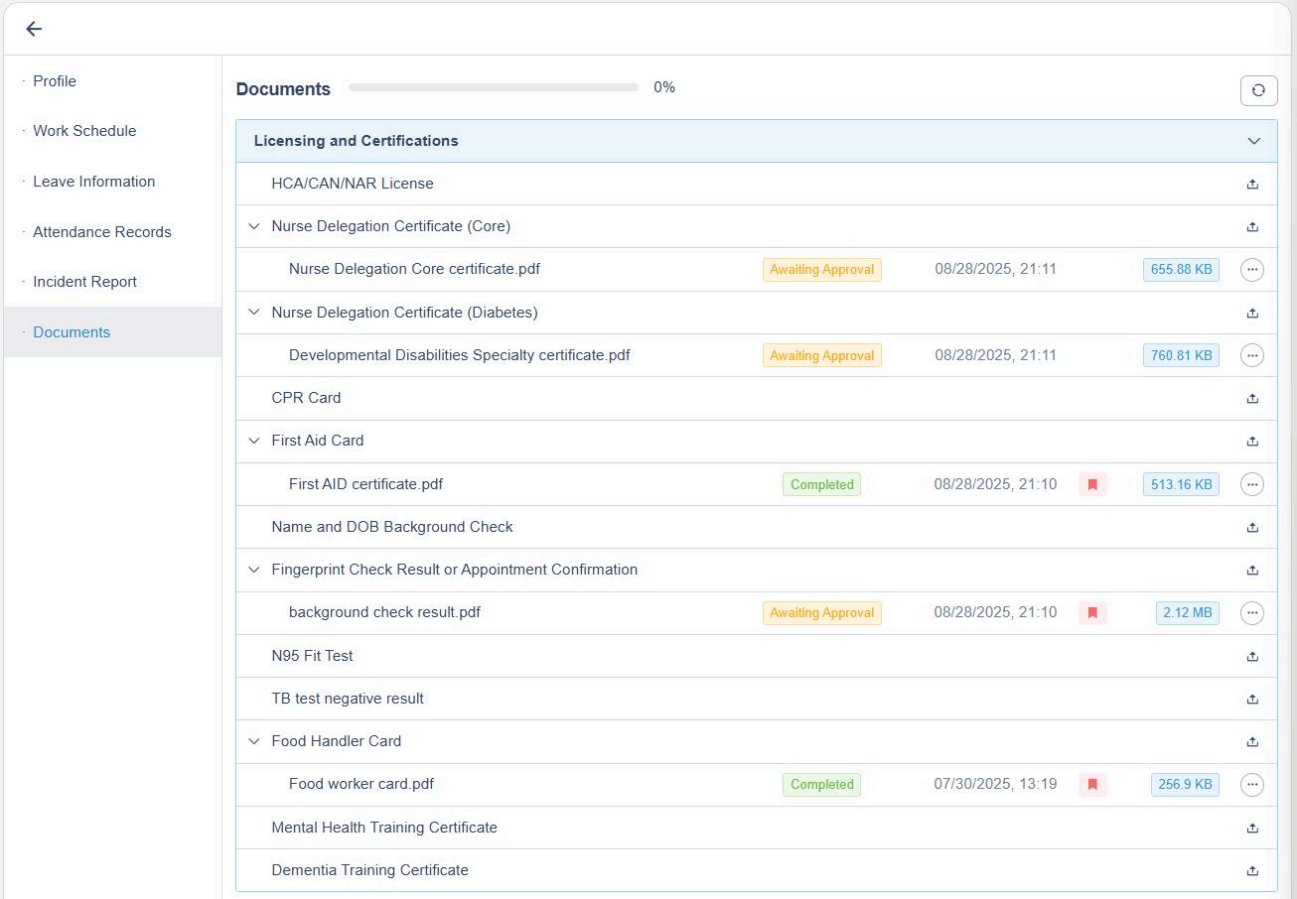
Task: Collapse the Food Handler Card row
Action: point(254,741)
